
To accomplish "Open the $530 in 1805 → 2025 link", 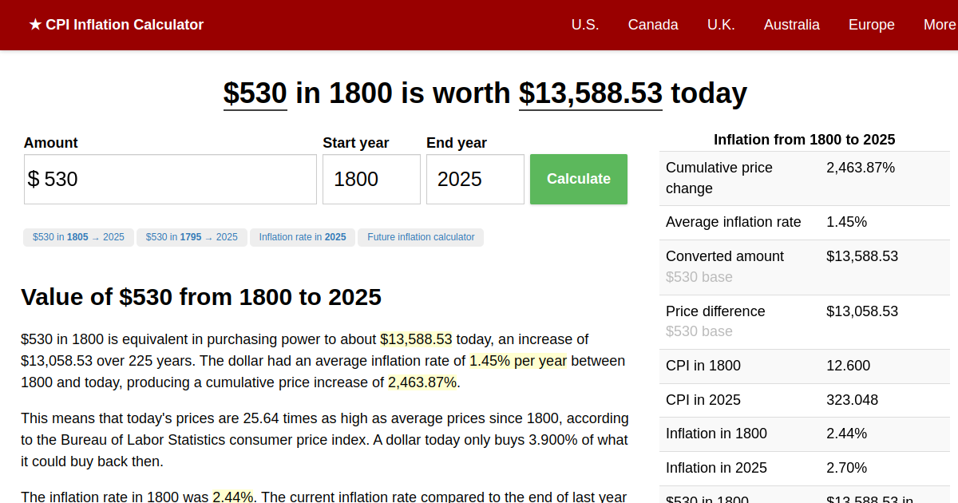I will 78,237.
